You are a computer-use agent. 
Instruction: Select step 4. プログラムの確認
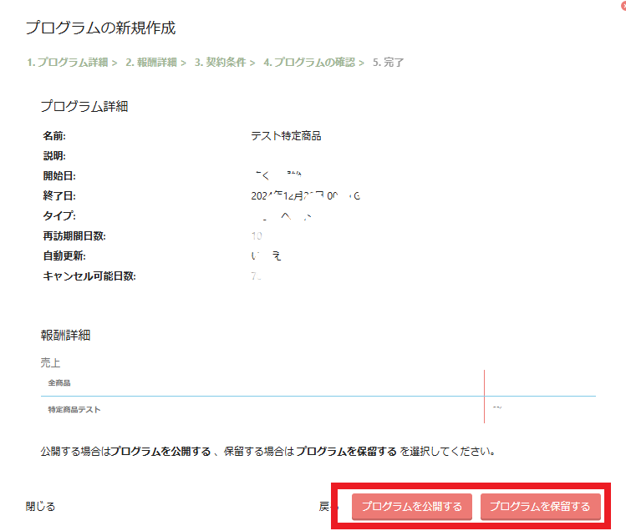[308, 63]
